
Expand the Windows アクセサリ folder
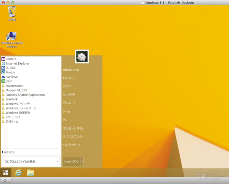16,104
